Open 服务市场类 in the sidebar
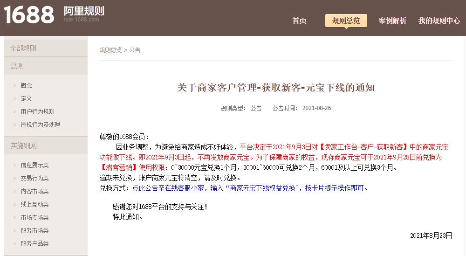Screen dimensions: 466x256 point(34,230)
